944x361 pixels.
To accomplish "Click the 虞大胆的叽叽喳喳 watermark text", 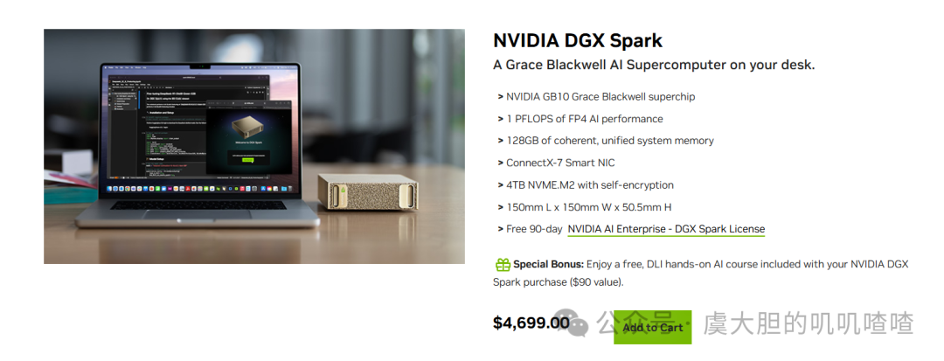I will (x=809, y=323).
